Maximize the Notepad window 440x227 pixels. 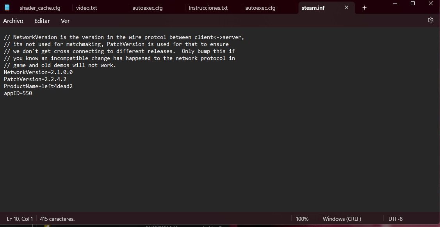[x=413, y=3]
